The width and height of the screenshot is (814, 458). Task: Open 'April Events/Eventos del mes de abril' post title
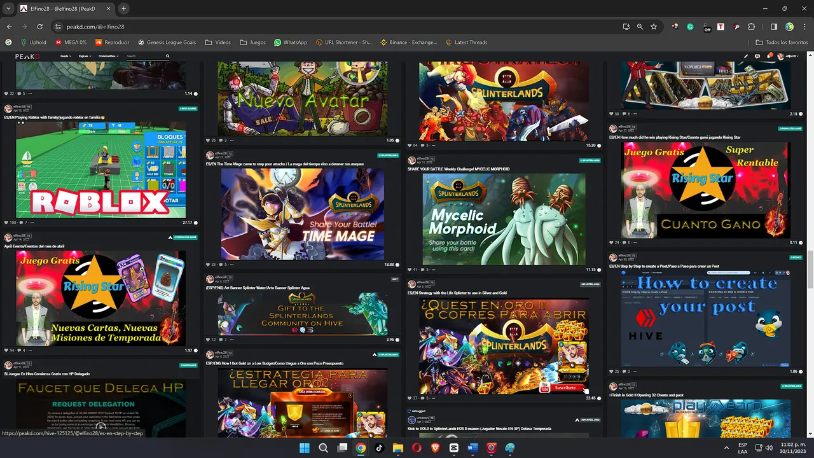[34, 246]
